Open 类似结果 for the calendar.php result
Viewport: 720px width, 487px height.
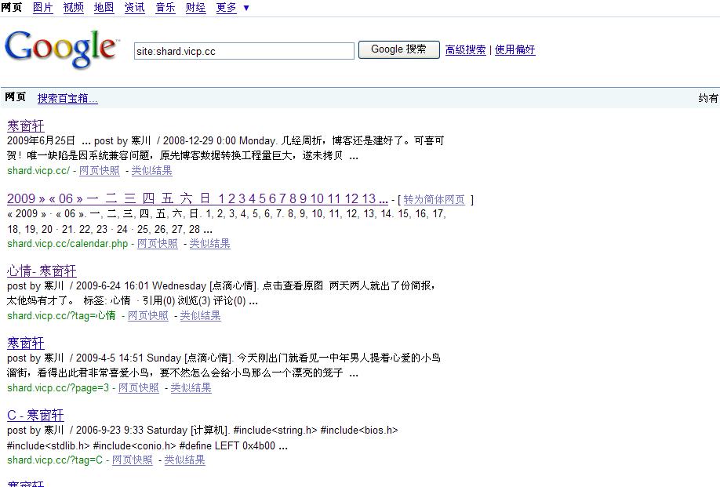click(210, 244)
